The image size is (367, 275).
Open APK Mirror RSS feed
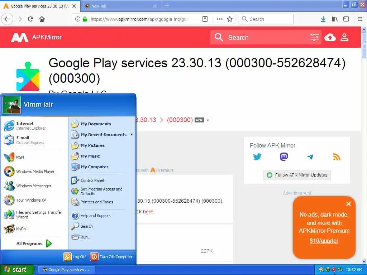coord(337,157)
